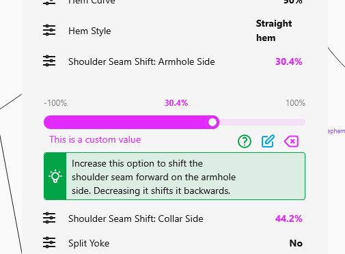
Task: Click the 44.2% collar side value
Action: [x=289, y=218]
